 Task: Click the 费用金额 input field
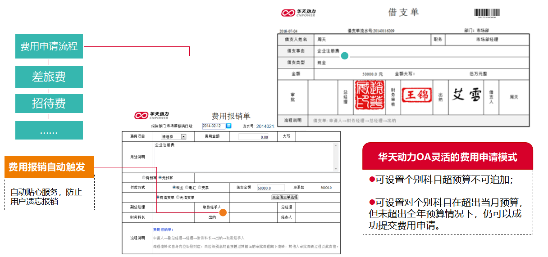coord(254,137)
